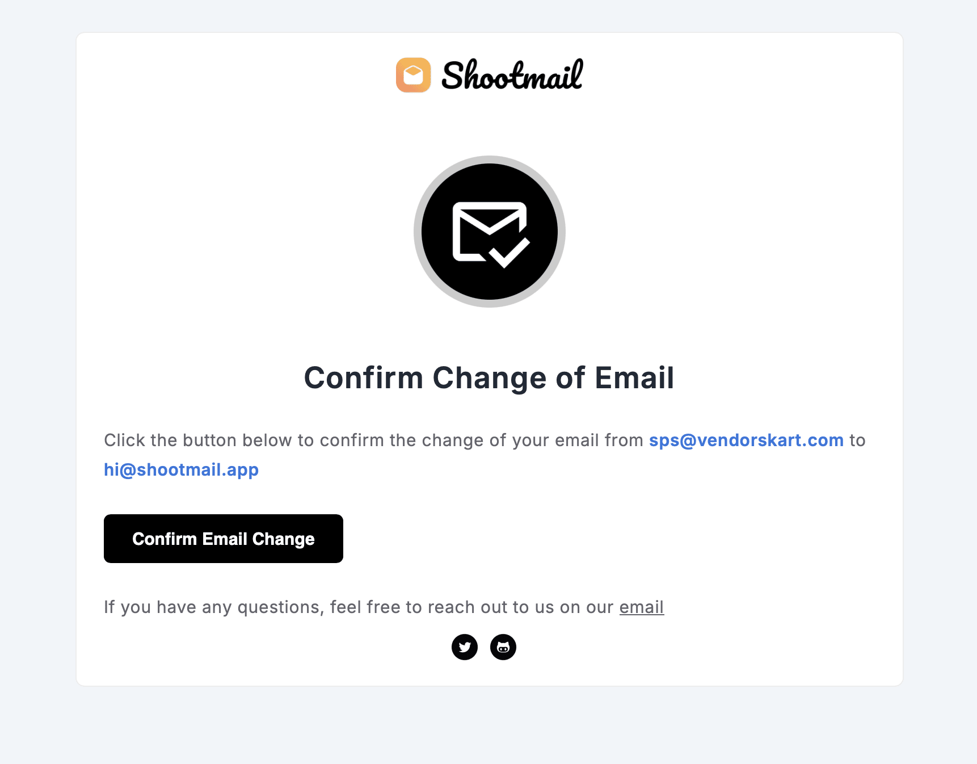Open the GitHub octocat icon link
This screenshot has height=764, width=977.
coord(503,647)
